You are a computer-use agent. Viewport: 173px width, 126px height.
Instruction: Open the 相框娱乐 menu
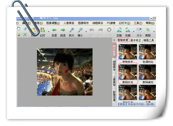pos(98,23)
